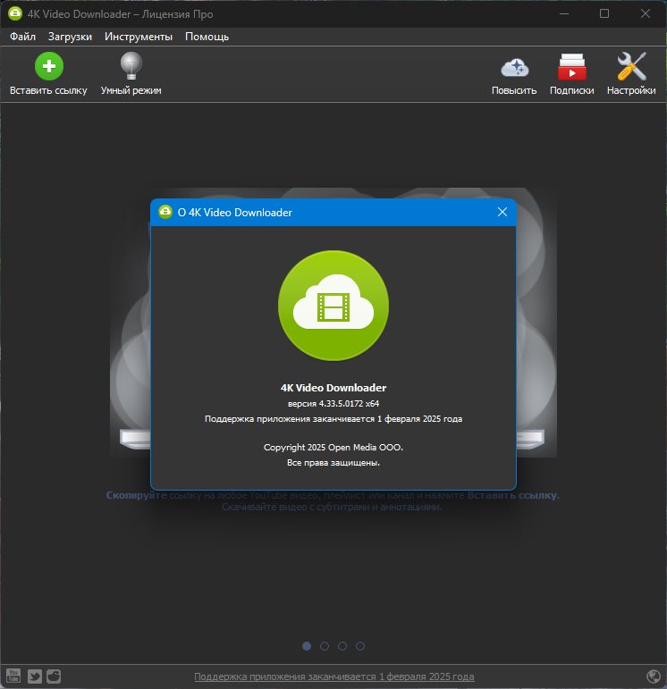Image resolution: width=667 pixels, height=689 pixels.
Task: Click the large green cloud logo in dialog
Action: [333, 306]
